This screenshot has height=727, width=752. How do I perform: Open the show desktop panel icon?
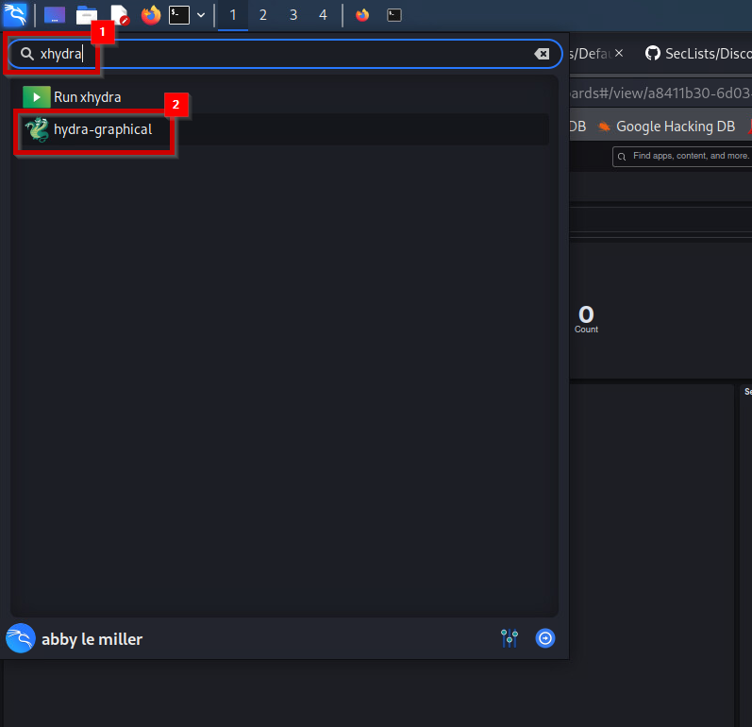55,15
